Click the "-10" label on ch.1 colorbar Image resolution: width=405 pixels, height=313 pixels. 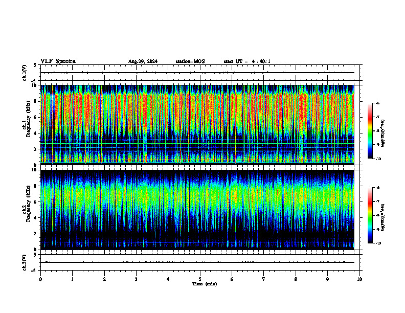378,159
